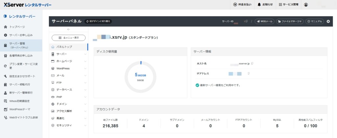Click the stethoscope icon beside Webサイトトラブル診断
This screenshot has width=337, height=138.
click(x=6, y=118)
